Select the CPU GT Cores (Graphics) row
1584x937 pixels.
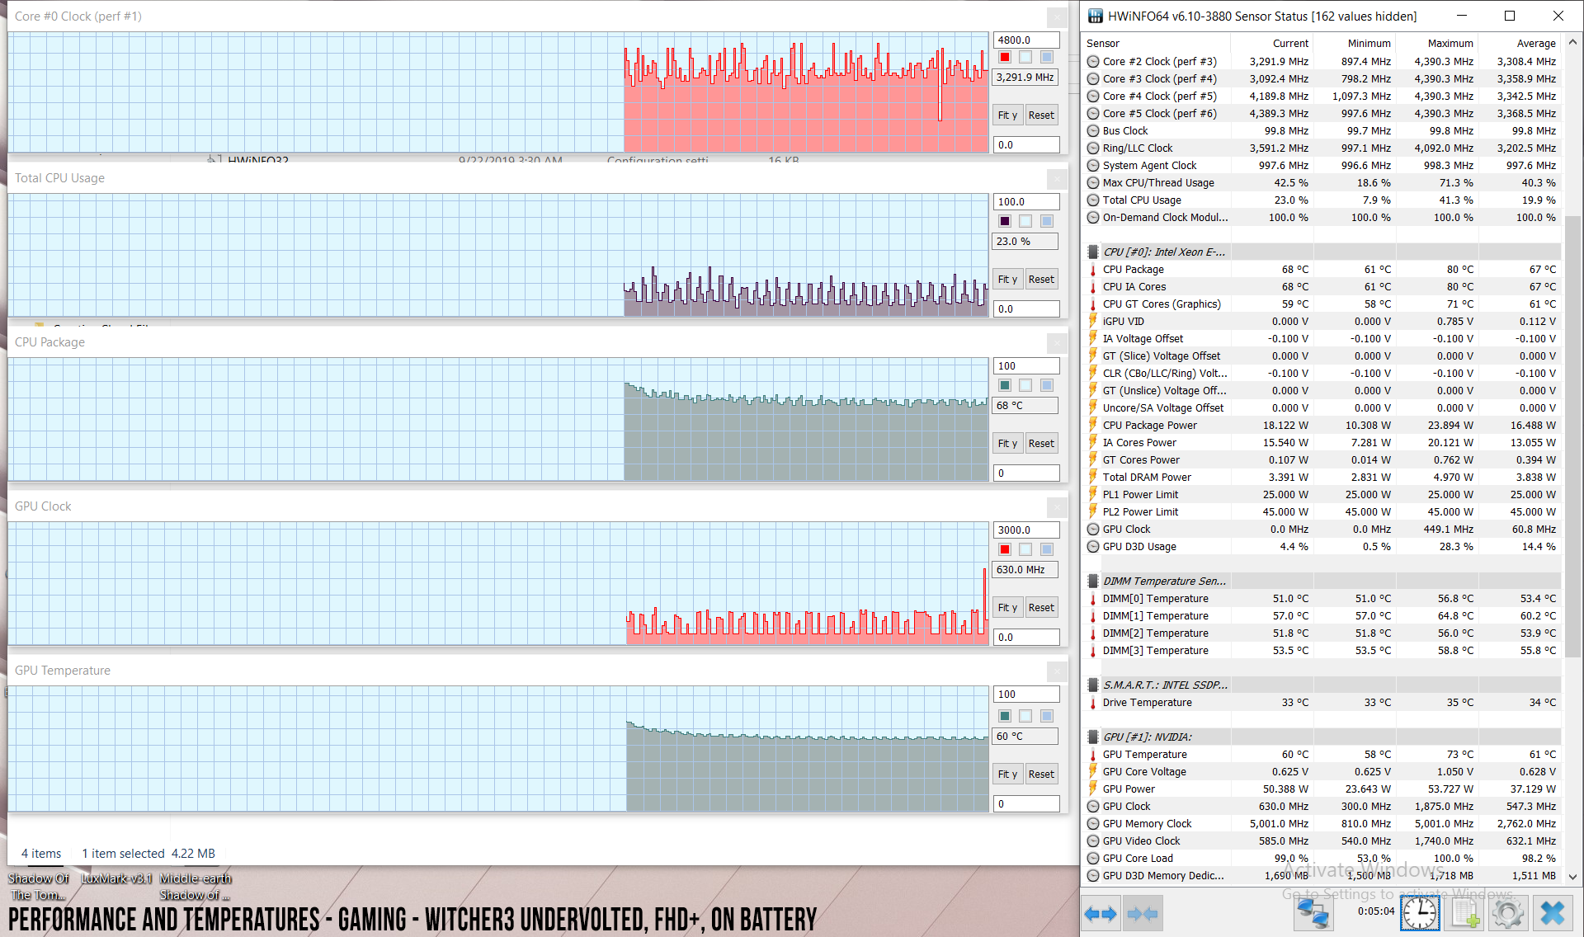tap(1322, 304)
